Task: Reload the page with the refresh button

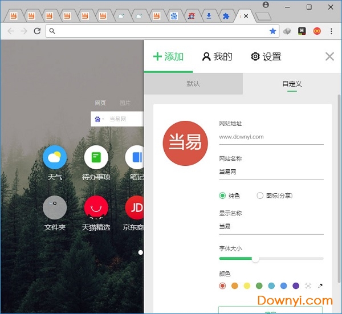Action: tap(38, 31)
